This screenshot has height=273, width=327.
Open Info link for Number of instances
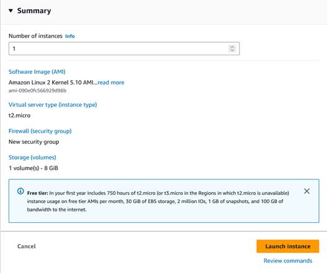[x=70, y=36]
